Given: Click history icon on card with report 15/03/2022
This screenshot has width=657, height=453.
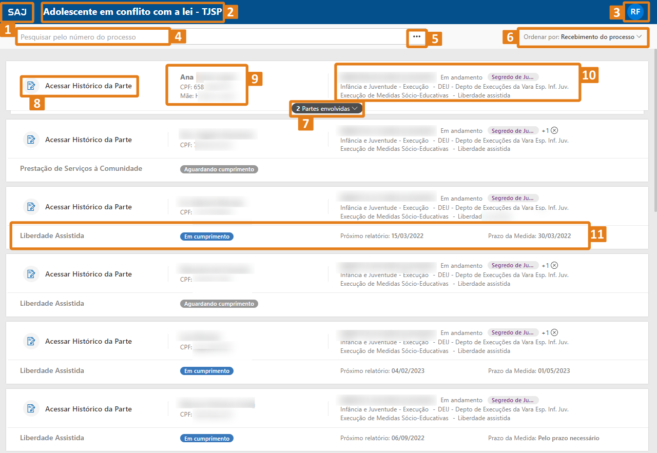Looking at the screenshot, I should coord(31,207).
